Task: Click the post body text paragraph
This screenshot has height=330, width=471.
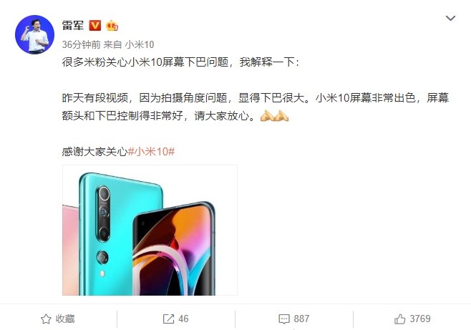Action: [x=256, y=107]
